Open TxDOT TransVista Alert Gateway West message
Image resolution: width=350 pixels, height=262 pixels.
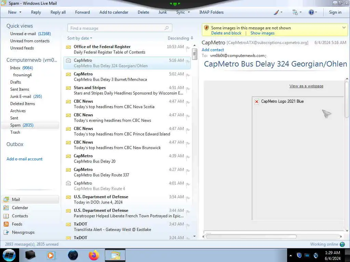coord(127,227)
